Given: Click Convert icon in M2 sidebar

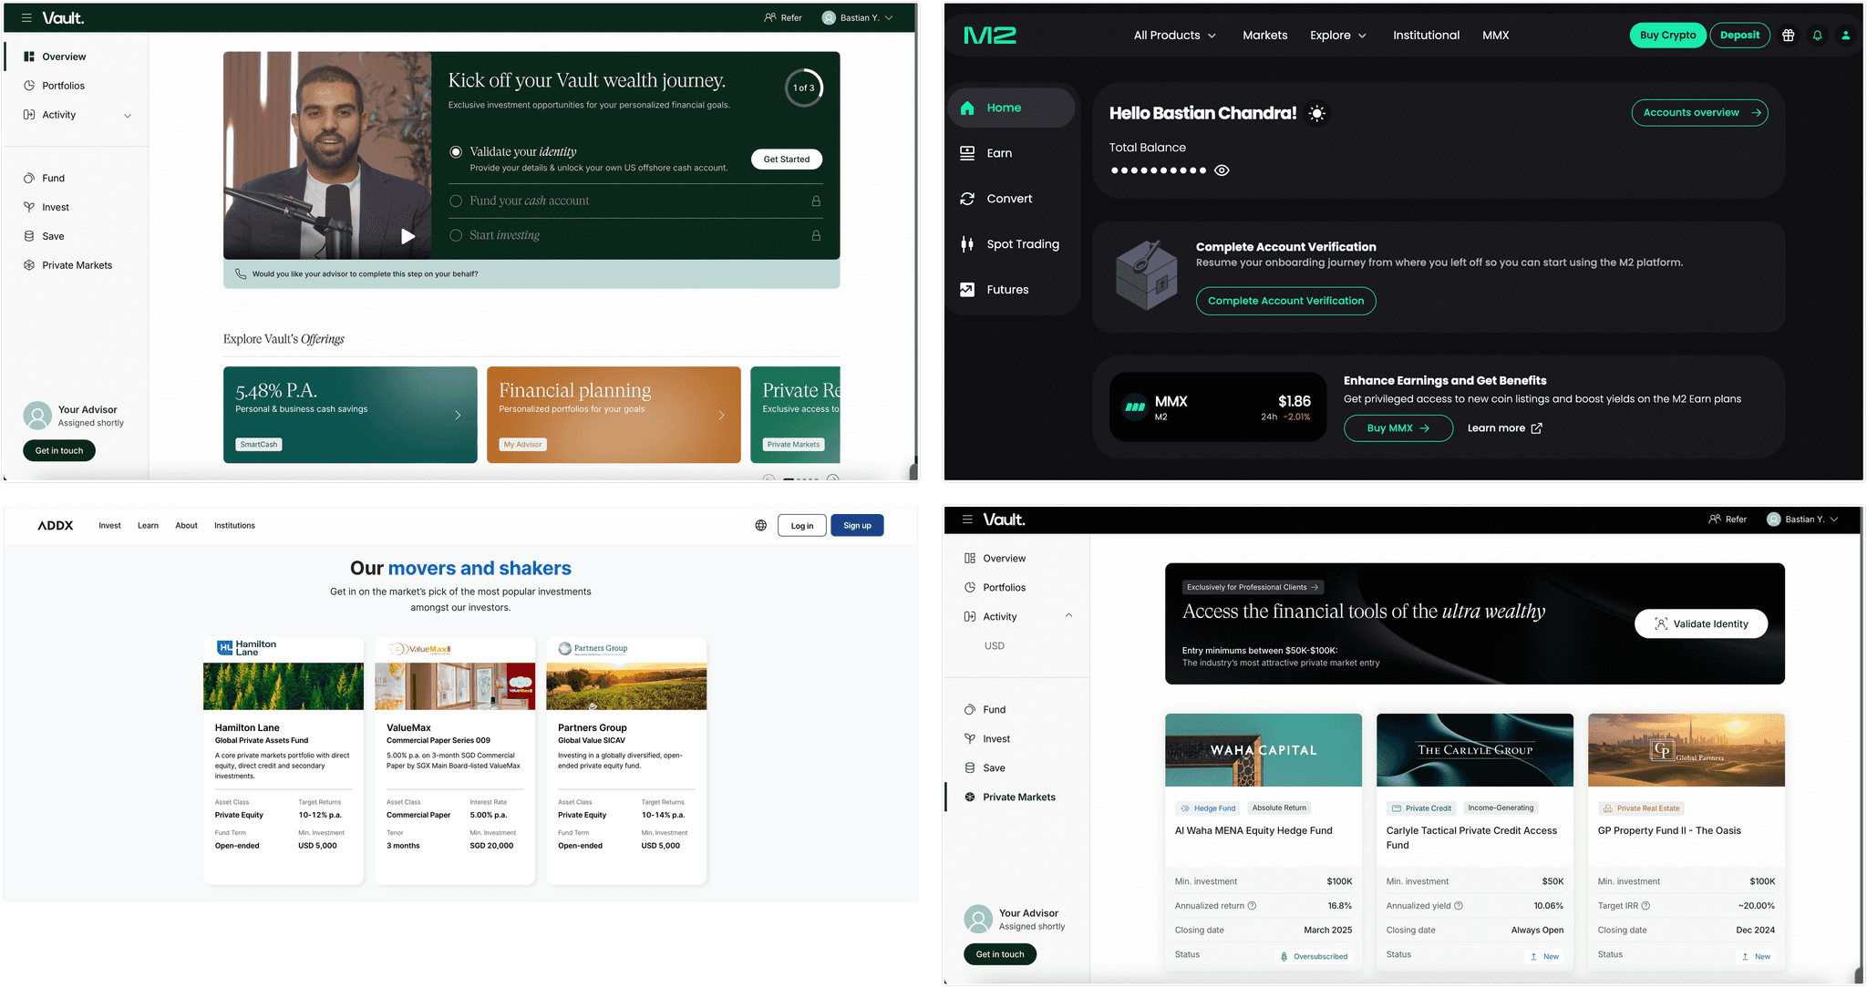Looking at the screenshot, I should click(x=967, y=199).
